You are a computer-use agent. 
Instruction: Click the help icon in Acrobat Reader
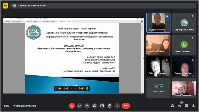click(138, 21)
